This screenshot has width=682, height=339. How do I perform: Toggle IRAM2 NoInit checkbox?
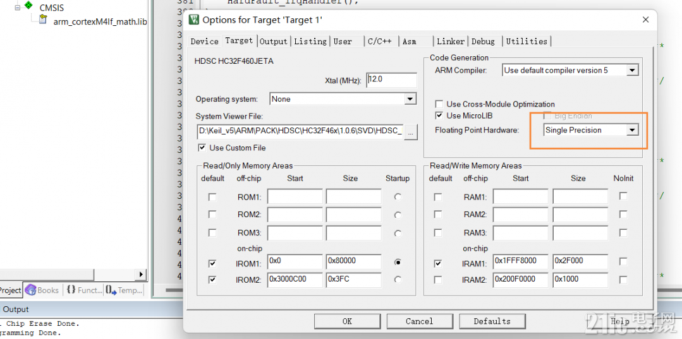(x=623, y=280)
